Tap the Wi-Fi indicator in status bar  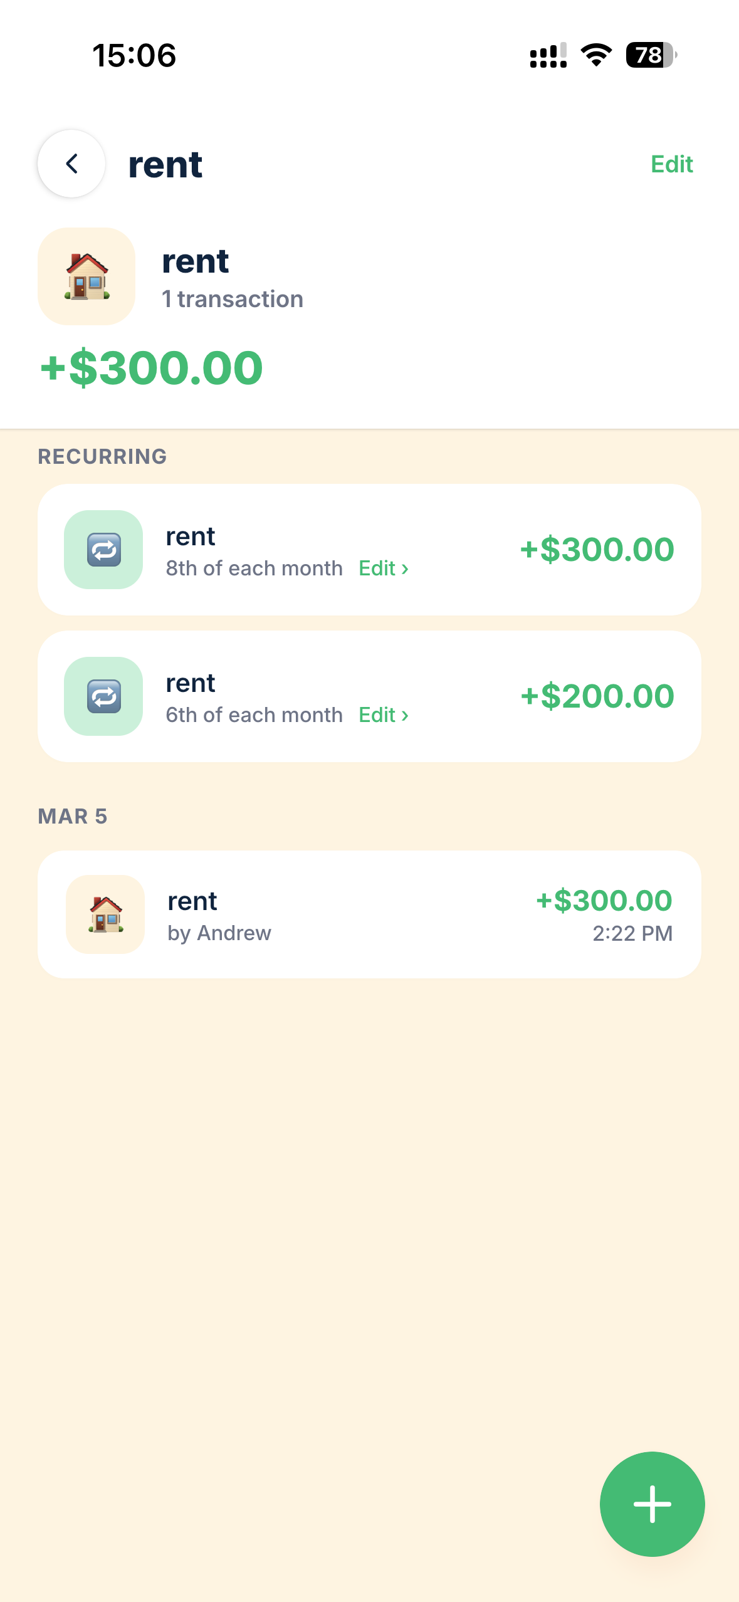(x=594, y=55)
